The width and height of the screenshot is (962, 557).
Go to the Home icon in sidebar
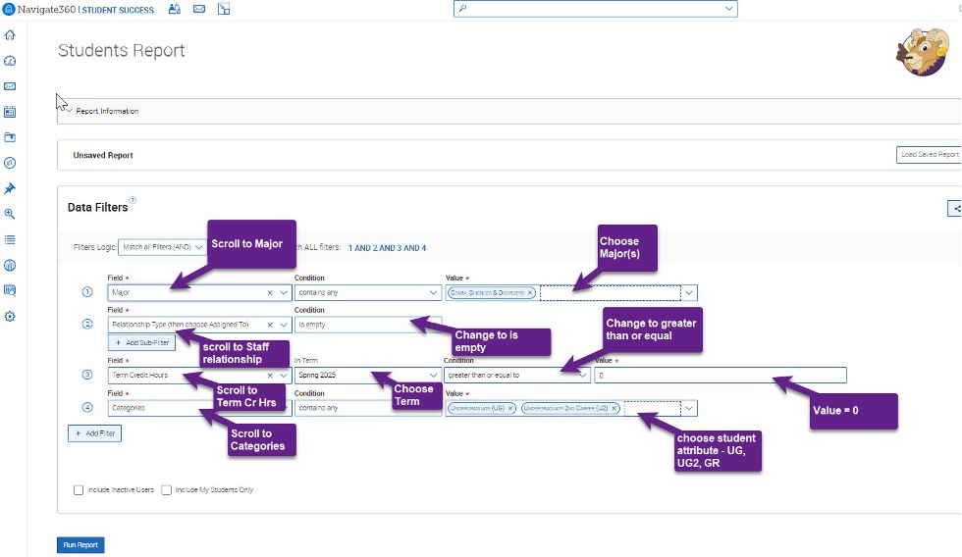[10, 35]
